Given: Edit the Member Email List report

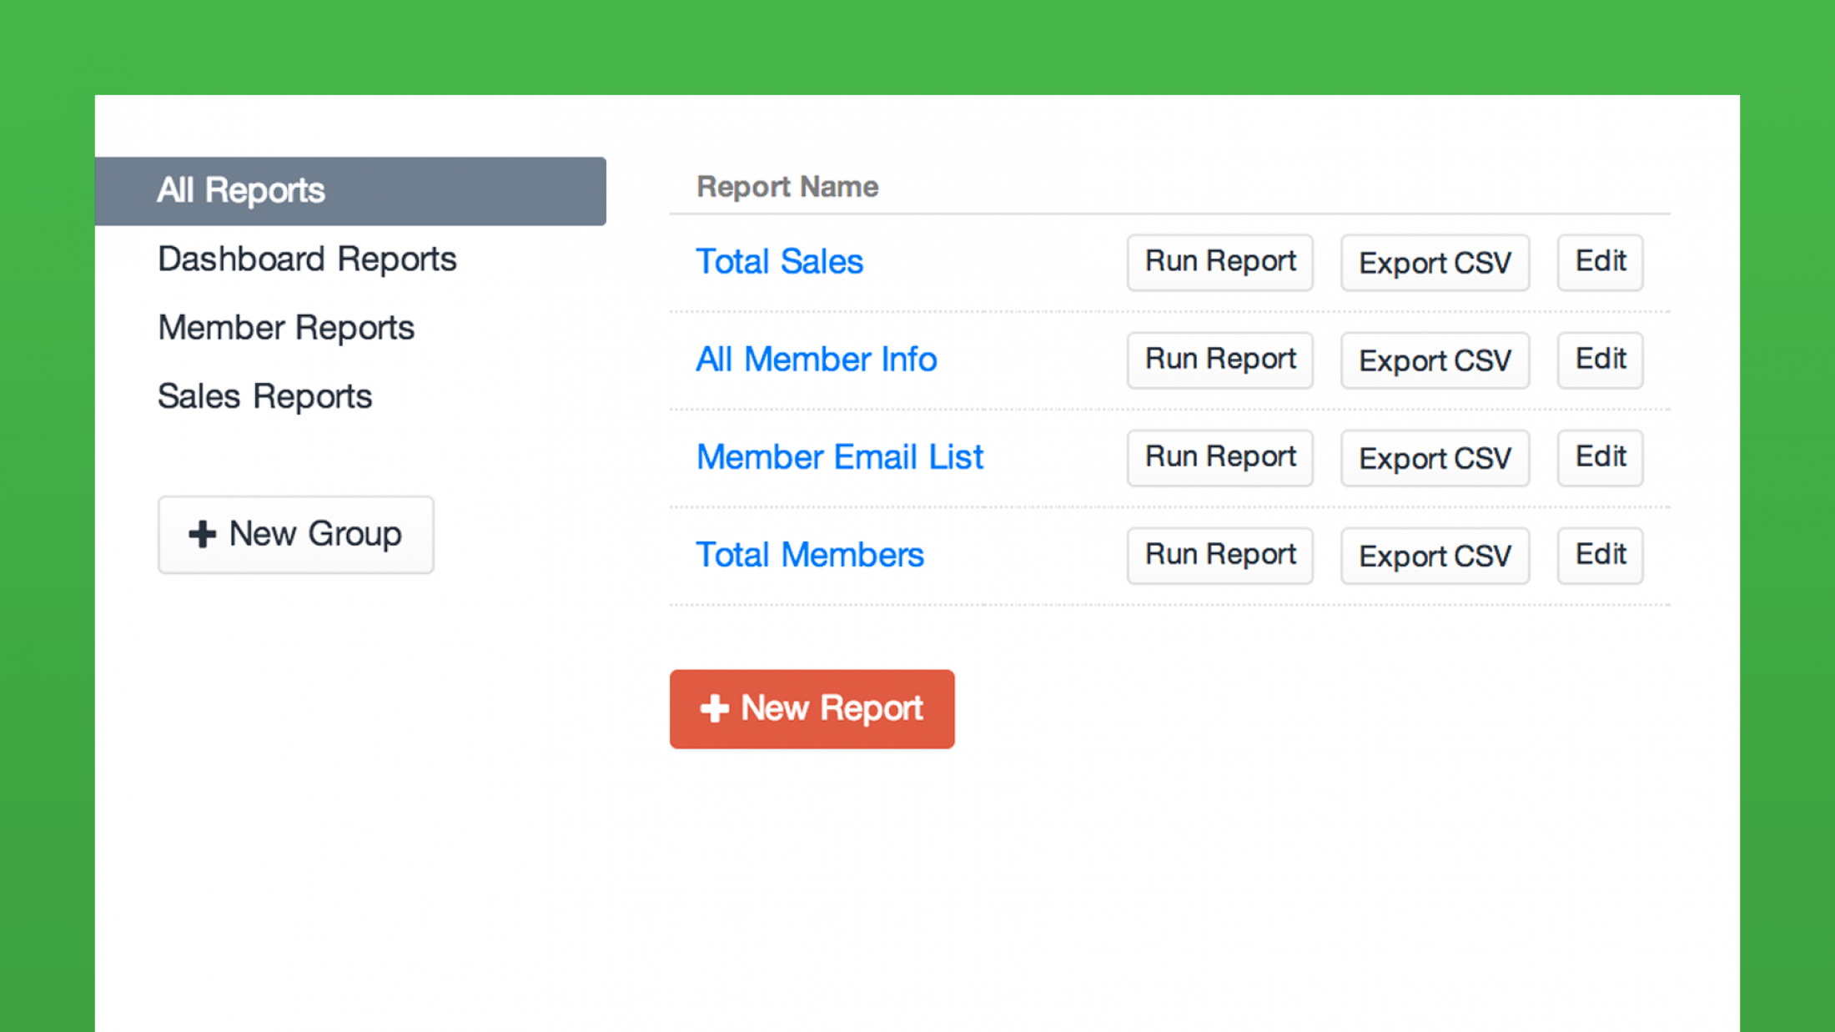Looking at the screenshot, I should click(1599, 457).
